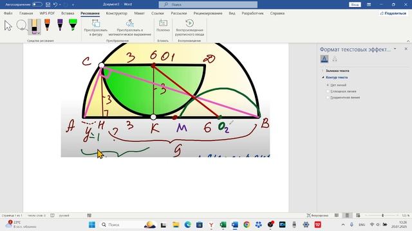The height and width of the screenshot is (231, 412).
Task: Click the zoom percentage 125 %
Action: [406, 216]
